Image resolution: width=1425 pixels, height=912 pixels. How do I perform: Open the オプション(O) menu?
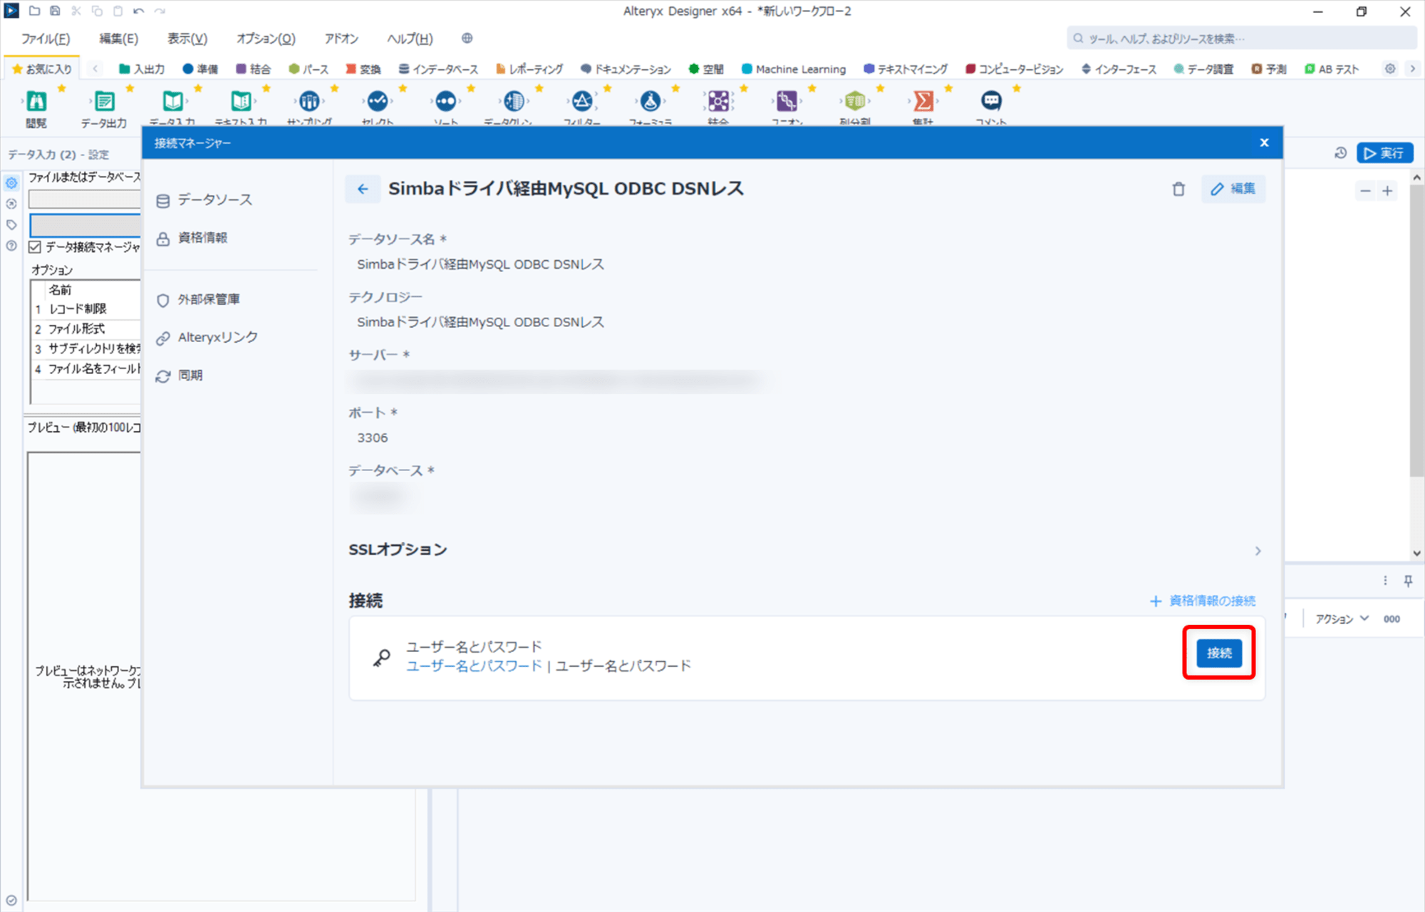[266, 38]
